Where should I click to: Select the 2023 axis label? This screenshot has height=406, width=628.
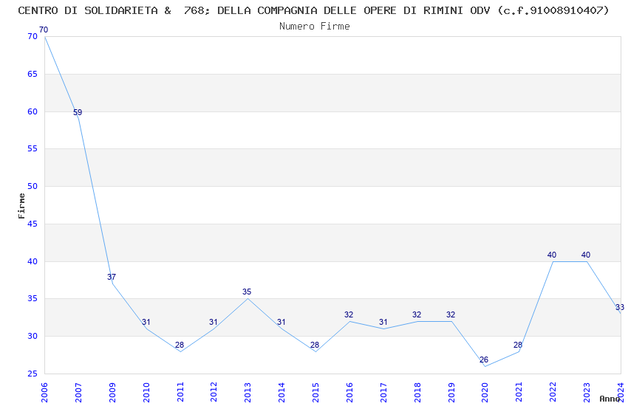(587, 393)
